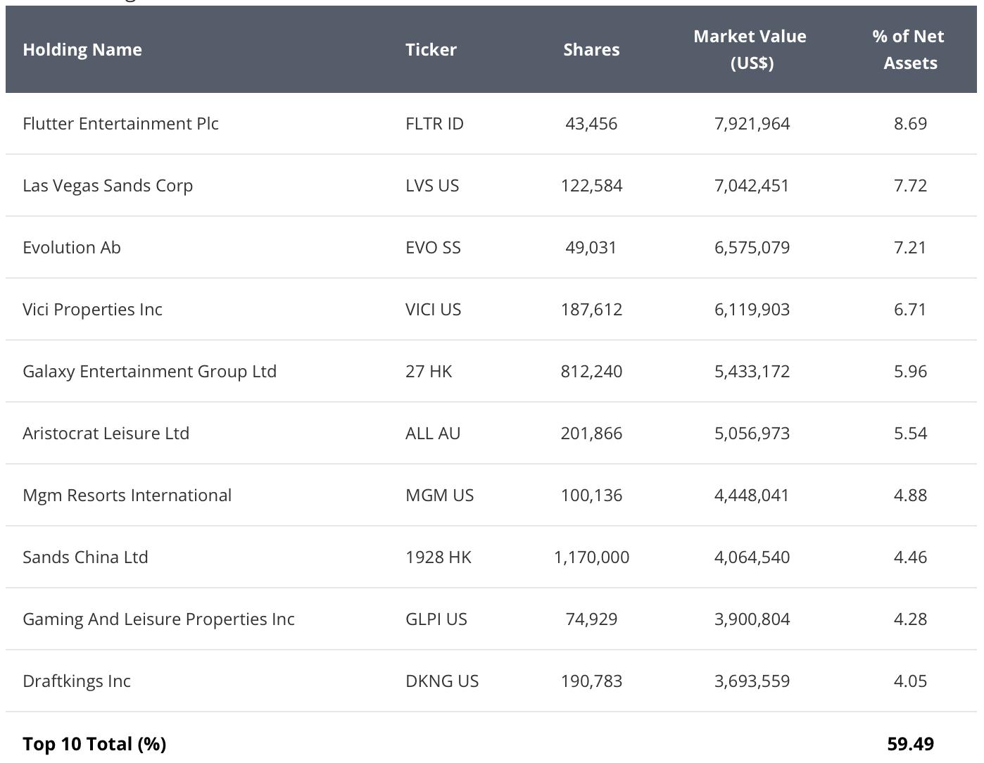
Task: Click shares value 74,929
Action: coord(591,619)
